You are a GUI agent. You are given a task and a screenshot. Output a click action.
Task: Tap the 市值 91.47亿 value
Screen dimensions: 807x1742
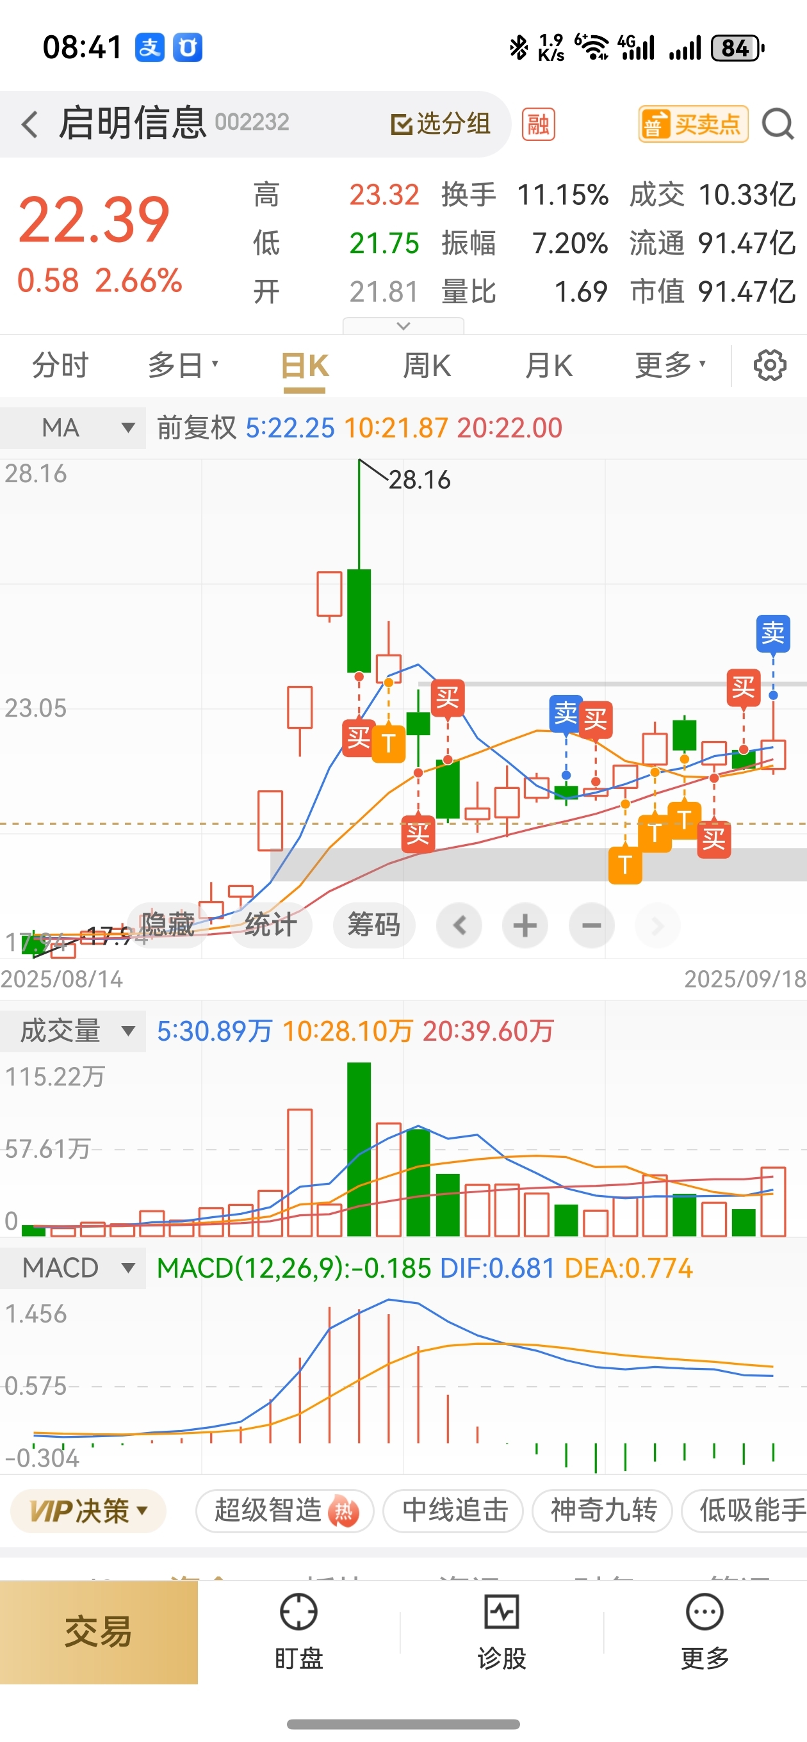tap(747, 292)
